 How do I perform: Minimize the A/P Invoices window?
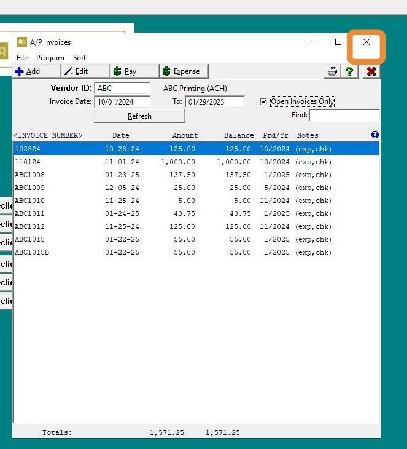[311, 42]
